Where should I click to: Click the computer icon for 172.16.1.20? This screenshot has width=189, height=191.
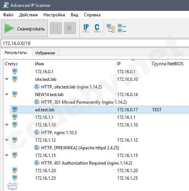15,170
